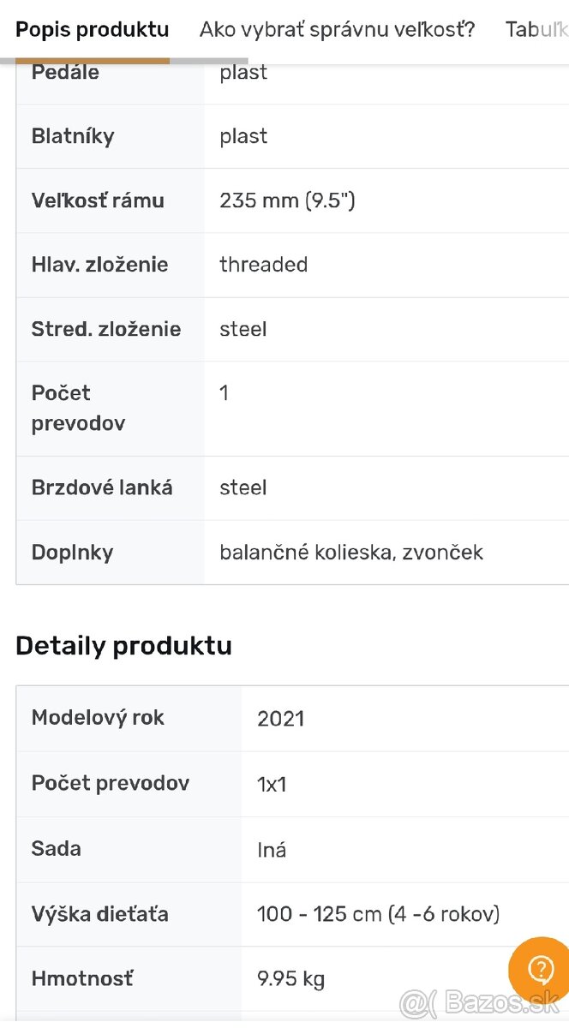
Task: Click the Detaily produktu heading
Action: coord(123,645)
